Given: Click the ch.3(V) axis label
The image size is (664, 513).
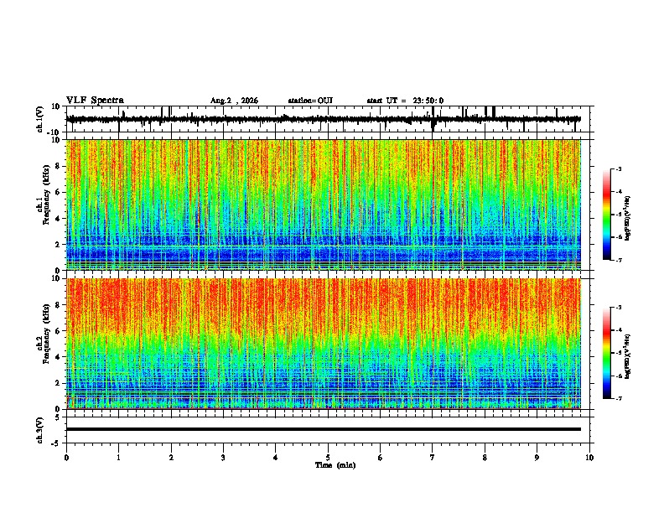Looking at the screenshot, I should 40,430.
